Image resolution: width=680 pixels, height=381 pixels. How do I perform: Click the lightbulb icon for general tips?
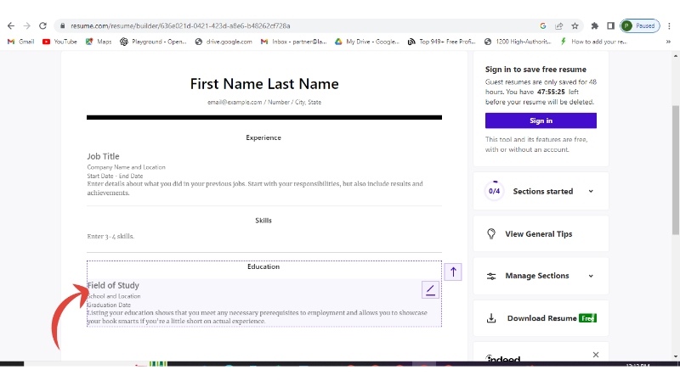click(x=491, y=234)
